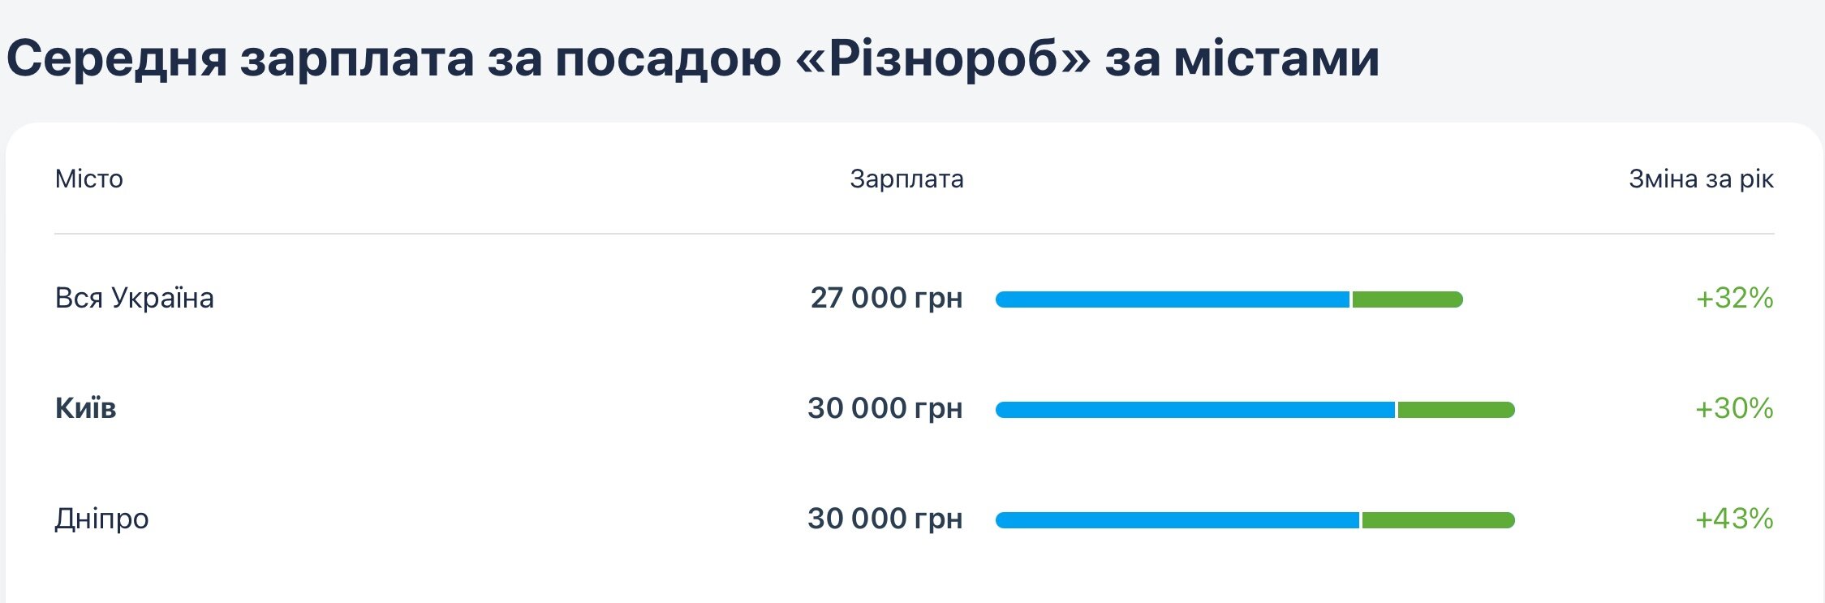1825x603 pixels.
Task: Open the Київ city link
Action: tap(86, 407)
